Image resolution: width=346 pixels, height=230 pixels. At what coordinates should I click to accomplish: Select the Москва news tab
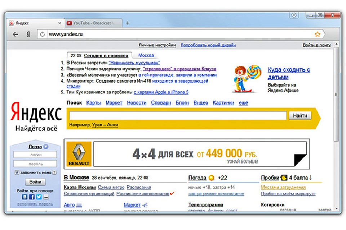(x=146, y=55)
